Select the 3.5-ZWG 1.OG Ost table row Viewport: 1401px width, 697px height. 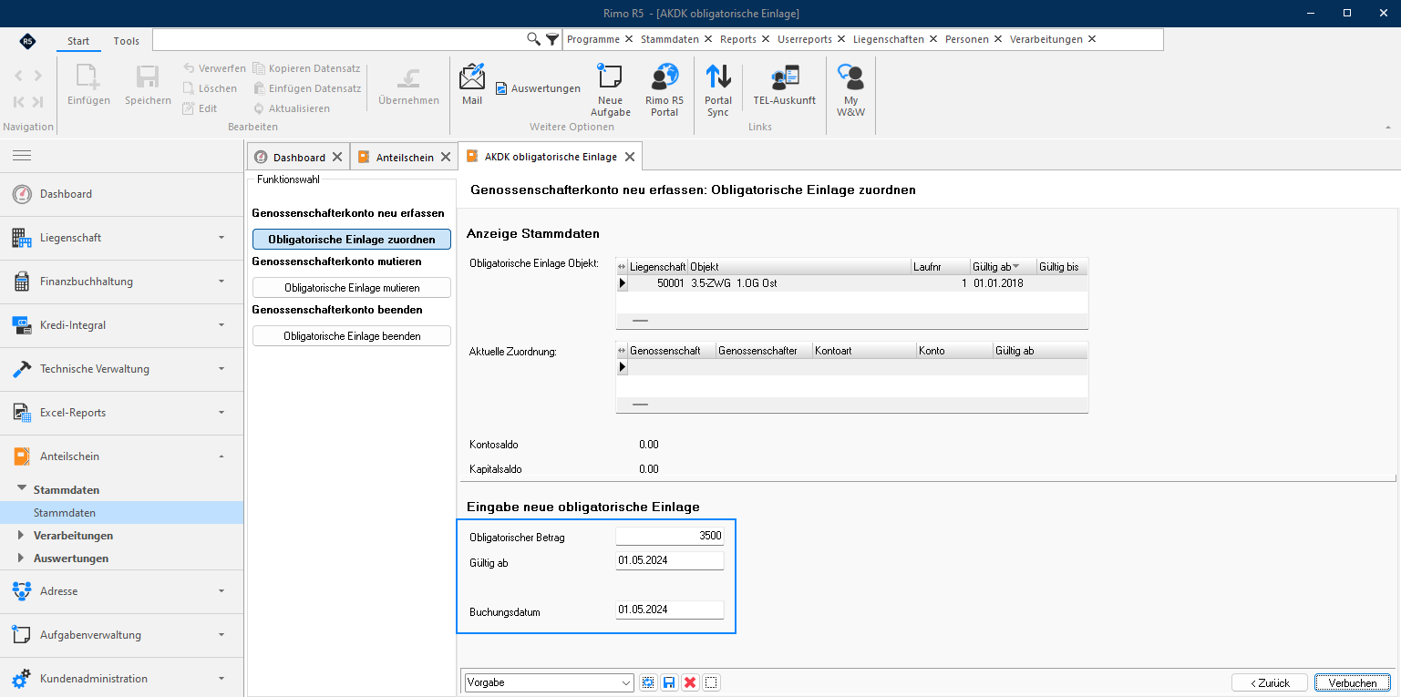point(852,283)
